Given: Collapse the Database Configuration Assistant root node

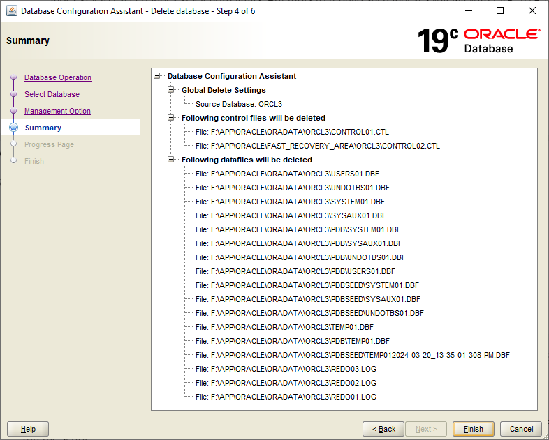Looking at the screenshot, I should [x=157, y=76].
